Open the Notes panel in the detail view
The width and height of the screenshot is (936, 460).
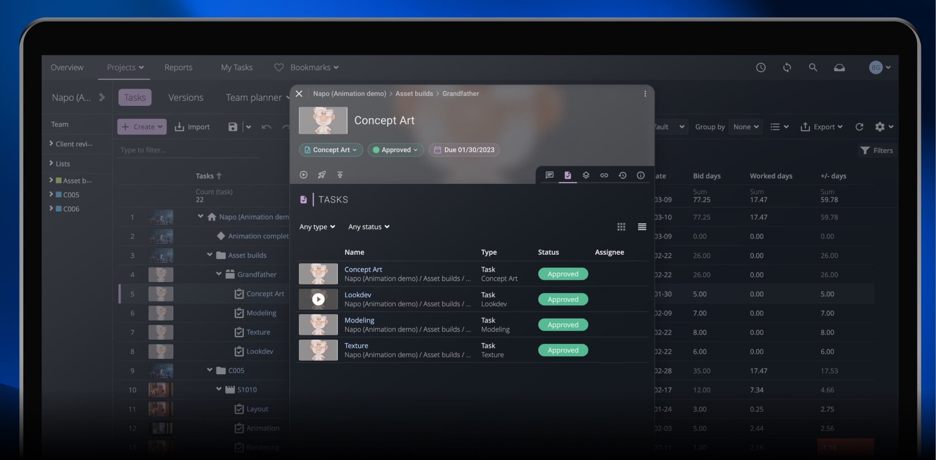coord(550,175)
